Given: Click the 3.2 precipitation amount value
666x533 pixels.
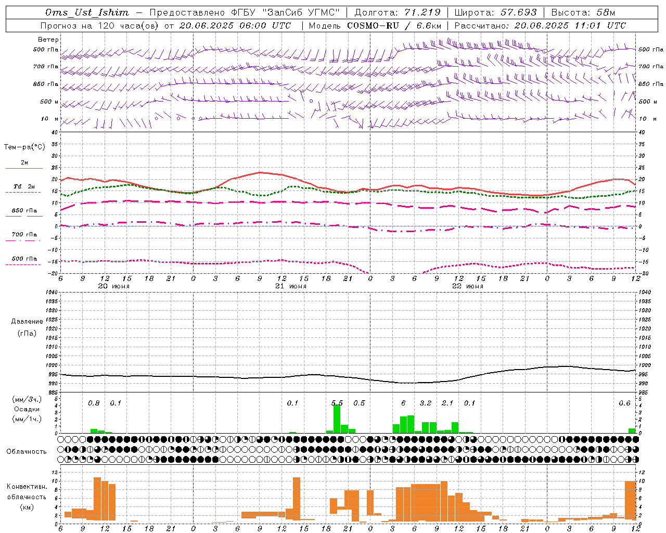Looking at the screenshot, I should pos(426,403).
